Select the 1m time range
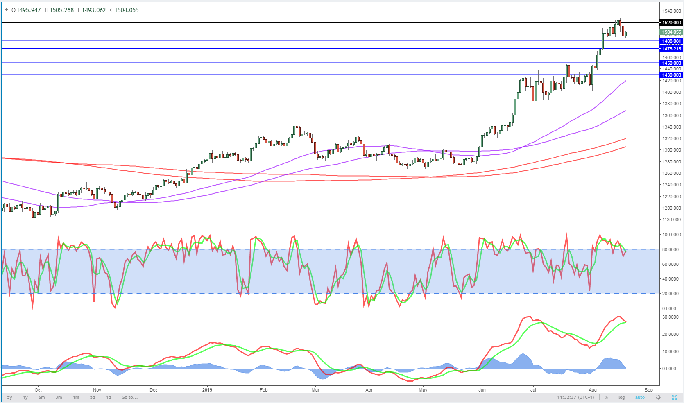The width and height of the screenshot is (684, 403). [76, 397]
